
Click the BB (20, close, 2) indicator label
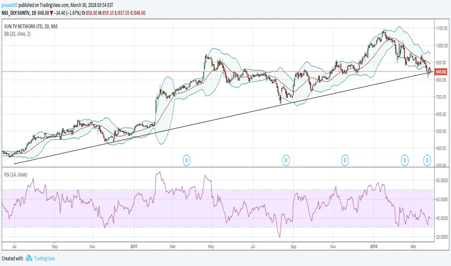17,34
